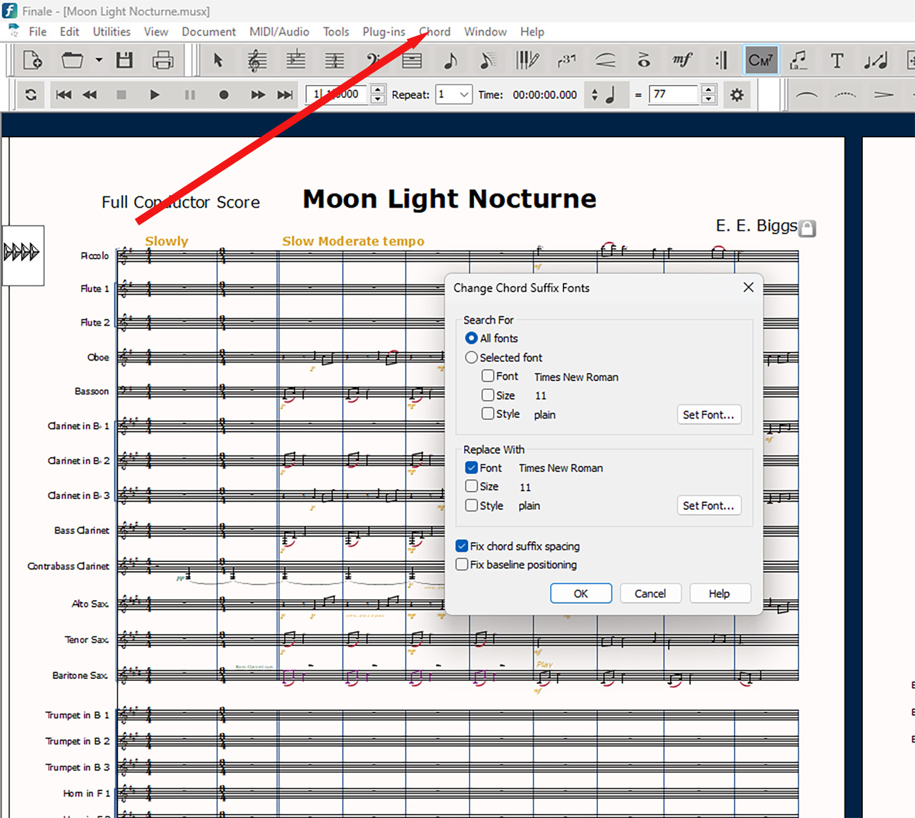Select the Tuplet tool icon
915x818 pixels.
click(566, 61)
